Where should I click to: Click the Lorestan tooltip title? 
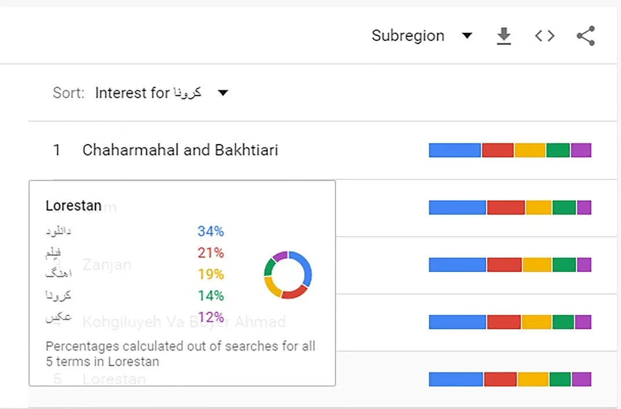[x=74, y=206]
